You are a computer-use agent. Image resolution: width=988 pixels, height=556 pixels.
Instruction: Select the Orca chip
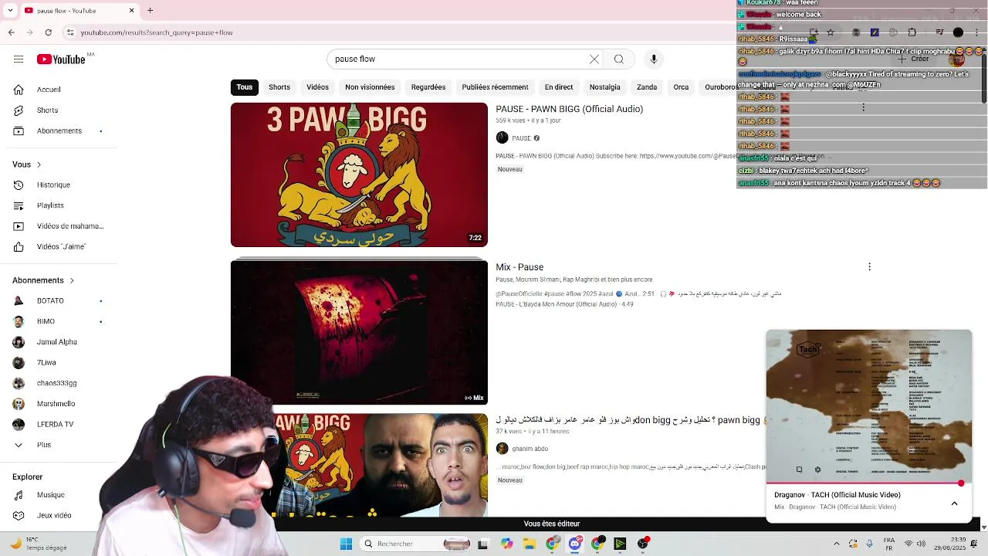tap(681, 87)
